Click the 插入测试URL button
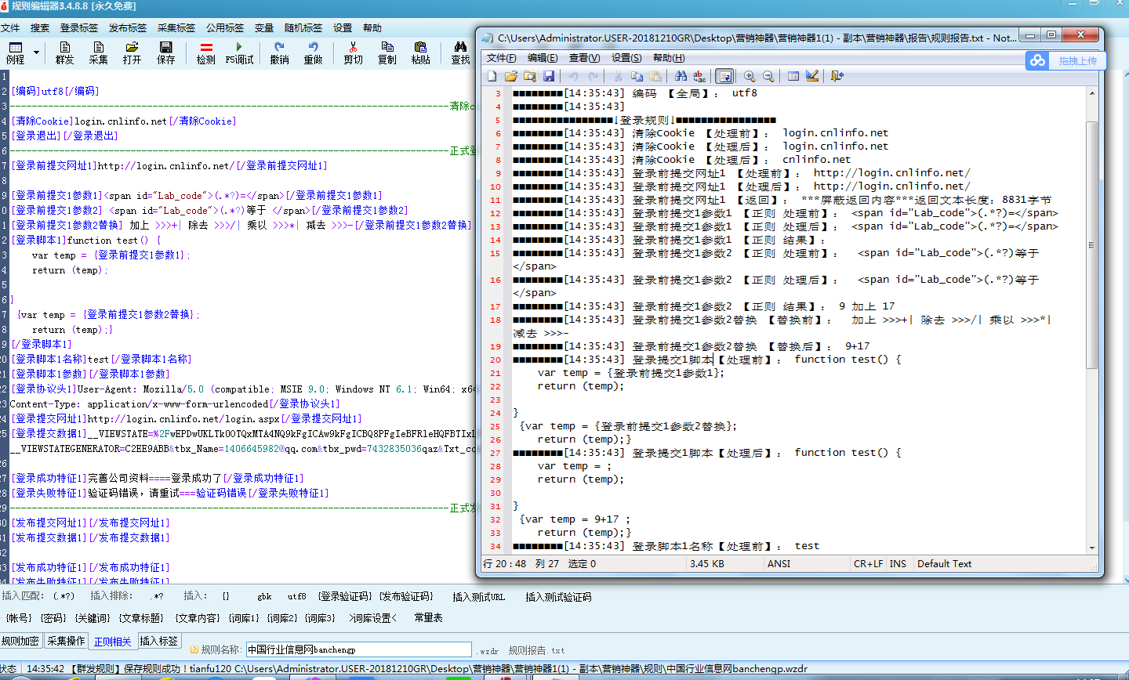1129x680 pixels. 478,597
